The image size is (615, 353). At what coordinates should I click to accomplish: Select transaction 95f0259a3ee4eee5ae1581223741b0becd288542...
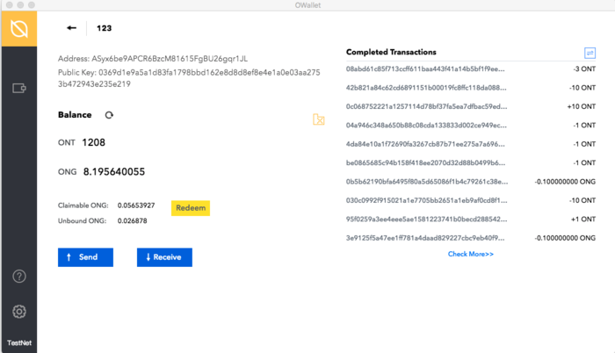[x=426, y=220]
